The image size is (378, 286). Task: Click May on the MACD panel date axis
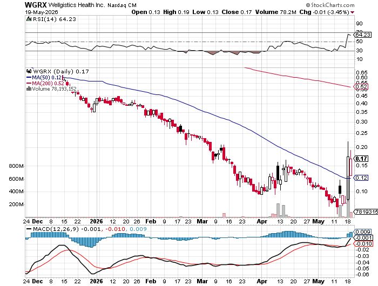point(319,281)
